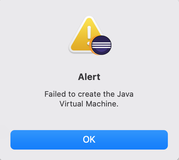Click the exclamation mark in the triangle
The height and width of the screenshot is (160, 179).
(x=89, y=35)
